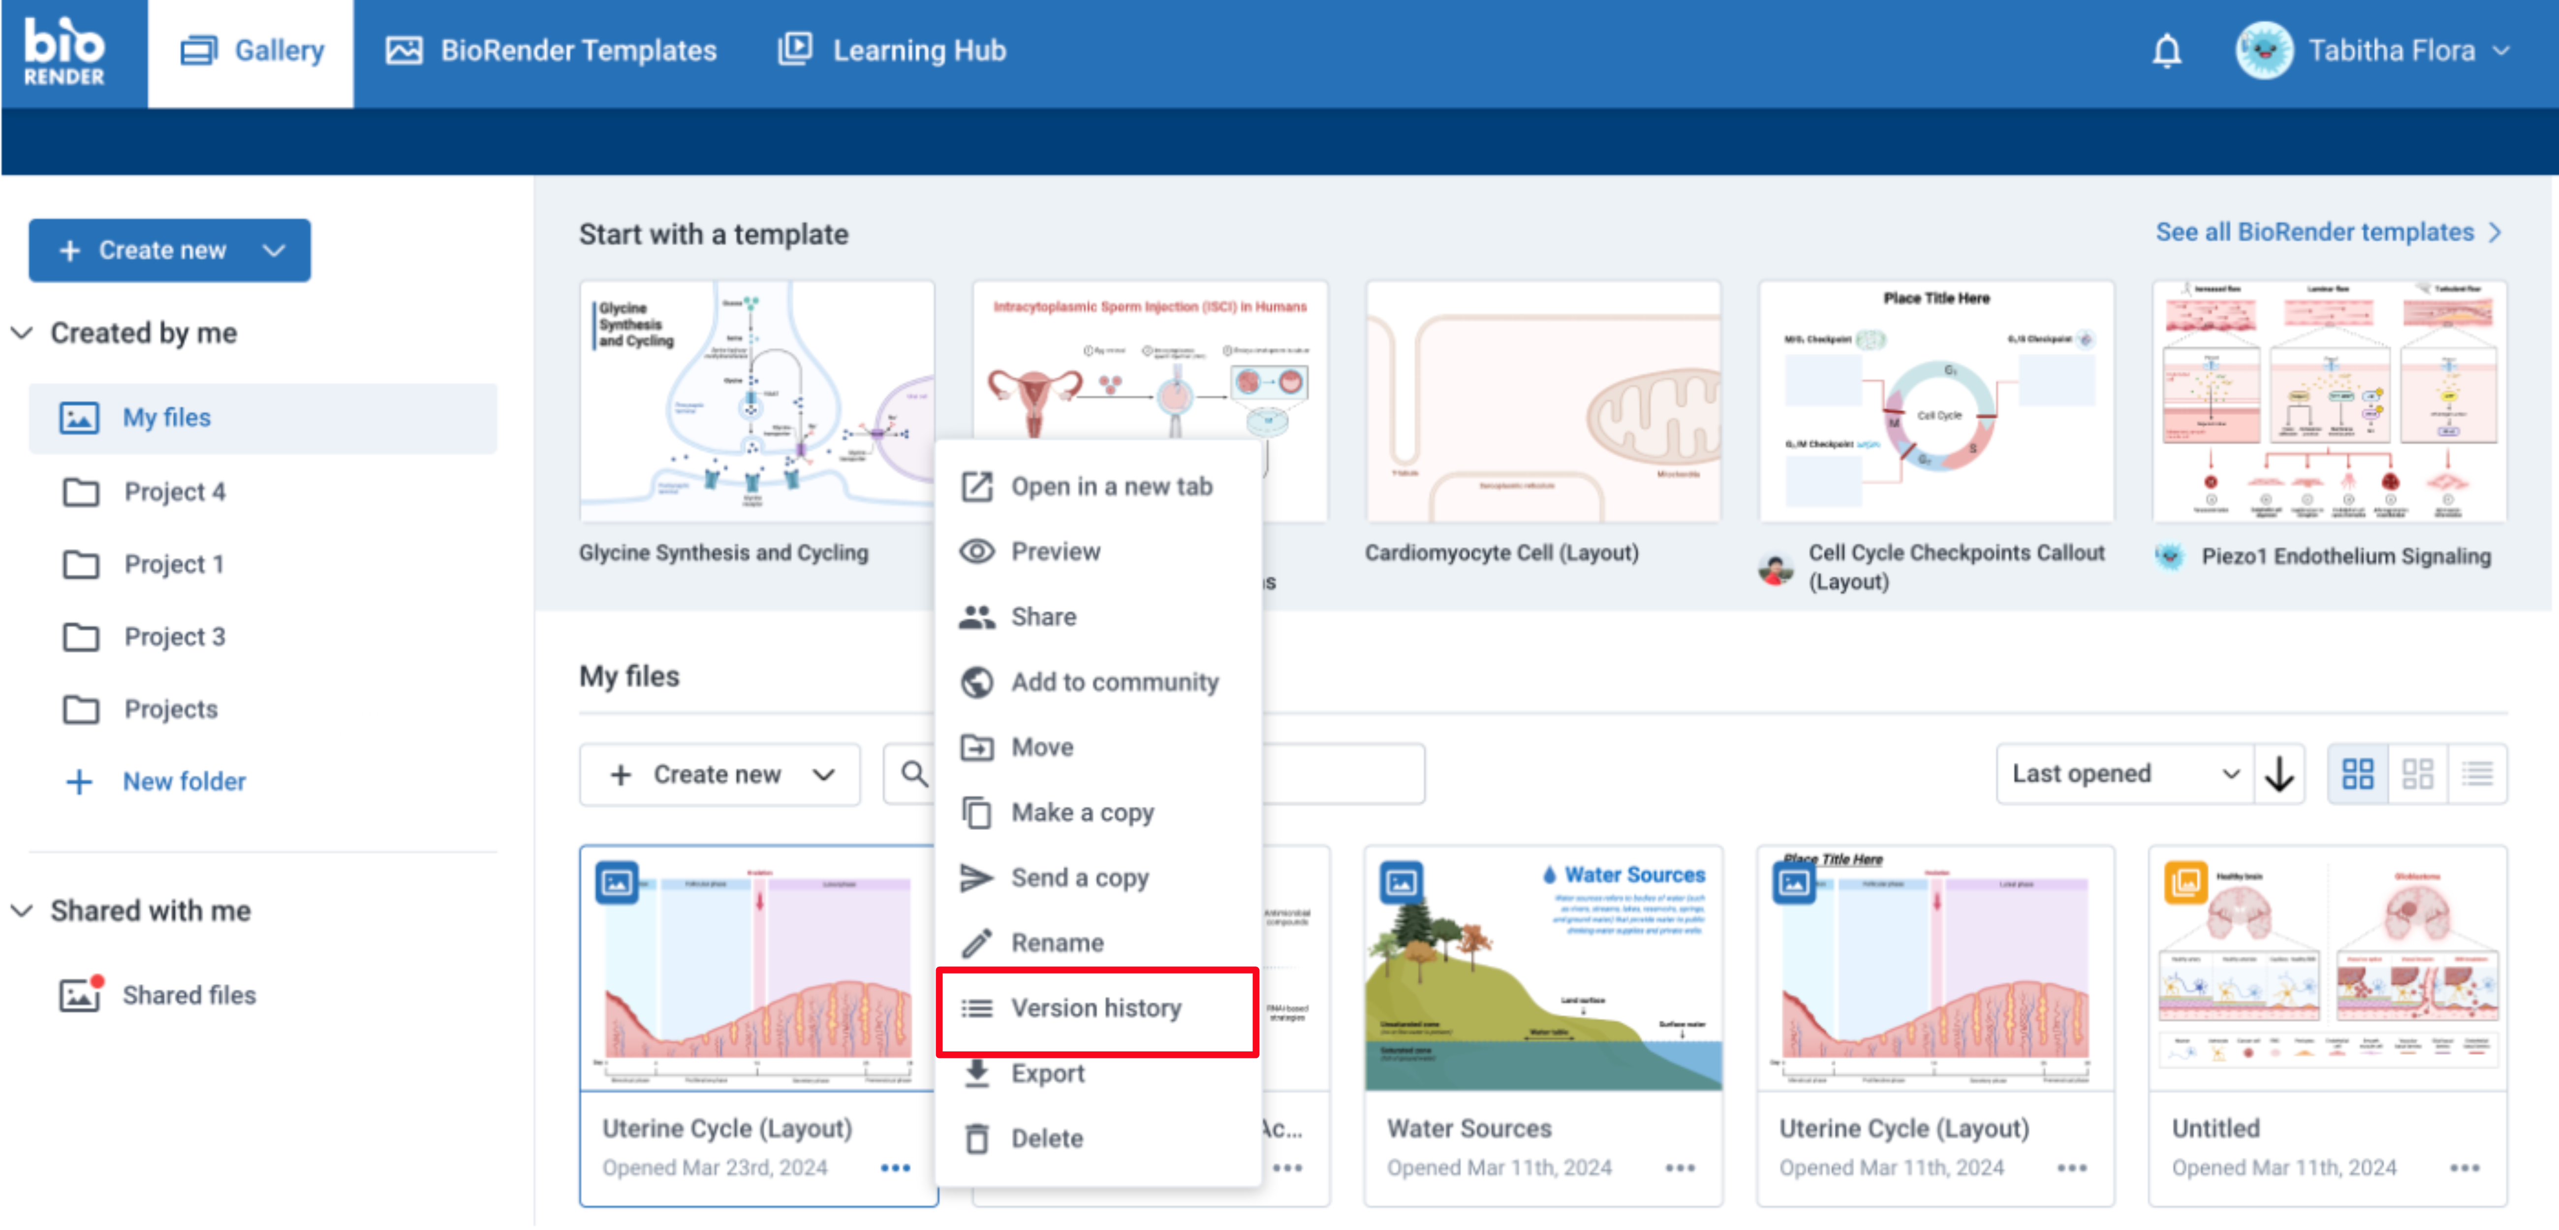Click the BioRender logo
Screen dimensions: 2559x1230
(64, 52)
